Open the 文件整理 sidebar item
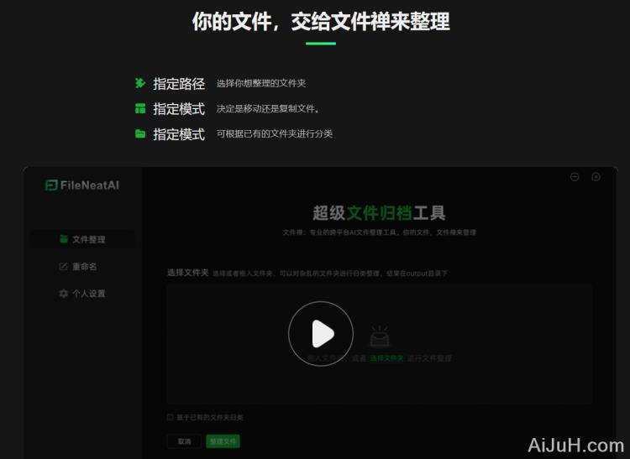 coord(83,239)
